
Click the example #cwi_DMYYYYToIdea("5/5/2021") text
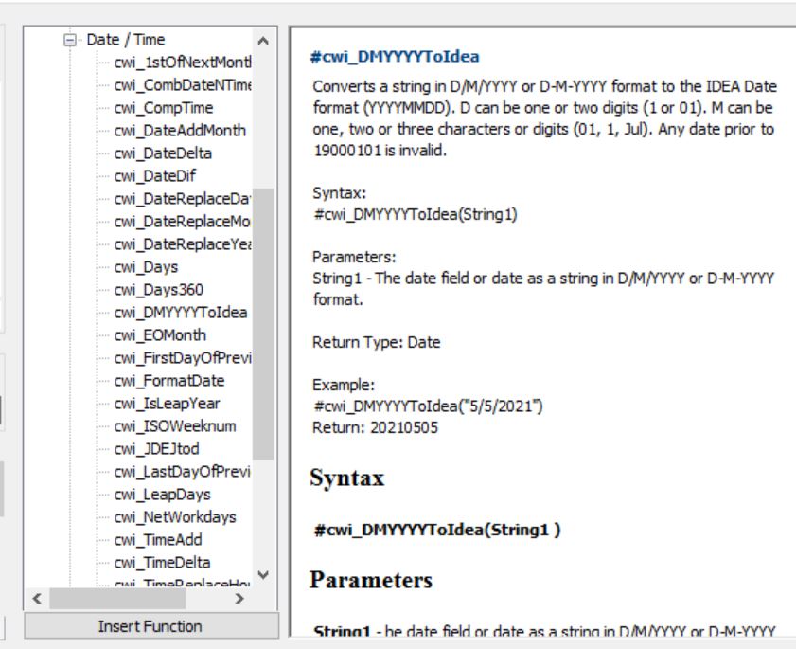(429, 406)
